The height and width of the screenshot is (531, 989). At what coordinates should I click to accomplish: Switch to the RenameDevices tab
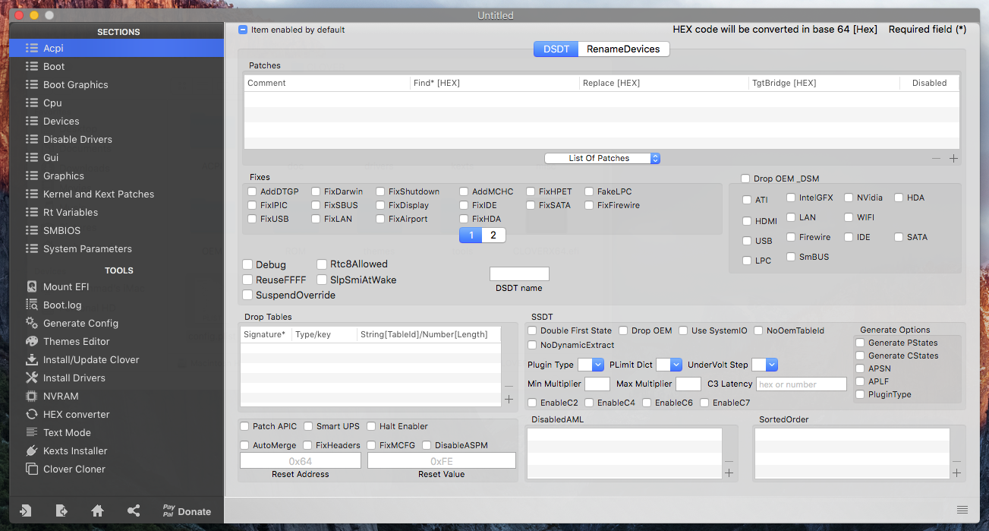click(624, 49)
